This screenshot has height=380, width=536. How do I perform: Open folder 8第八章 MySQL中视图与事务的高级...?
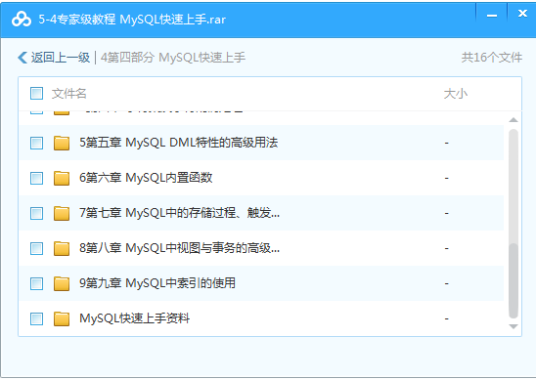pos(179,248)
